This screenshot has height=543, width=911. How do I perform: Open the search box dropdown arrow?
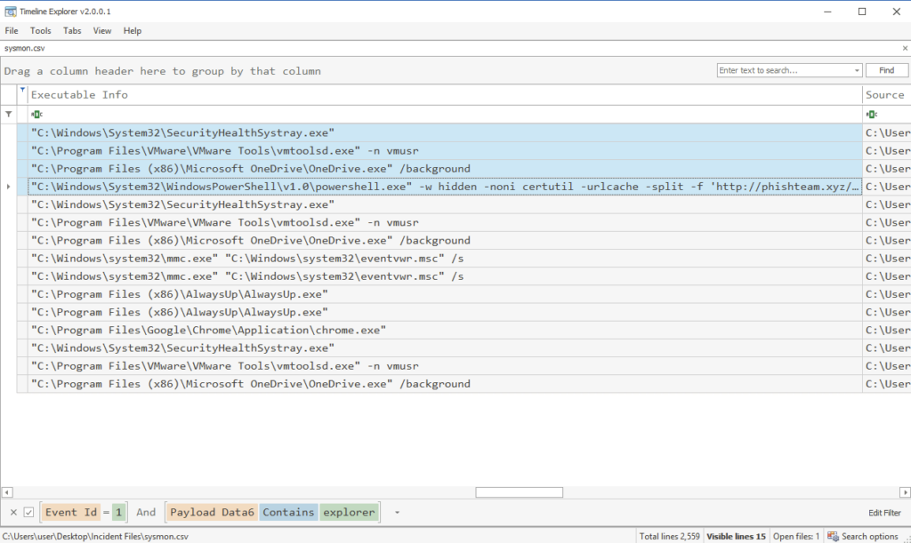click(x=857, y=70)
